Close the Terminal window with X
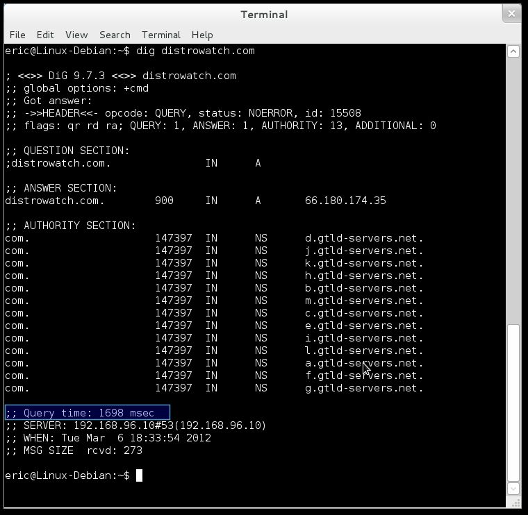The height and width of the screenshot is (515, 528). point(511,14)
